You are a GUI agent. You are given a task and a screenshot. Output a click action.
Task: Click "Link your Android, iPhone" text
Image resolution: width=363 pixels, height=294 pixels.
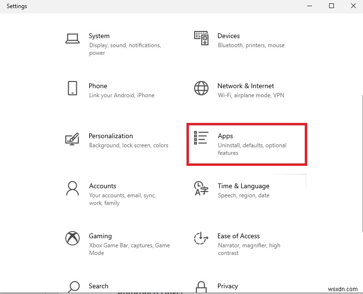pyautogui.click(x=122, y=95)
